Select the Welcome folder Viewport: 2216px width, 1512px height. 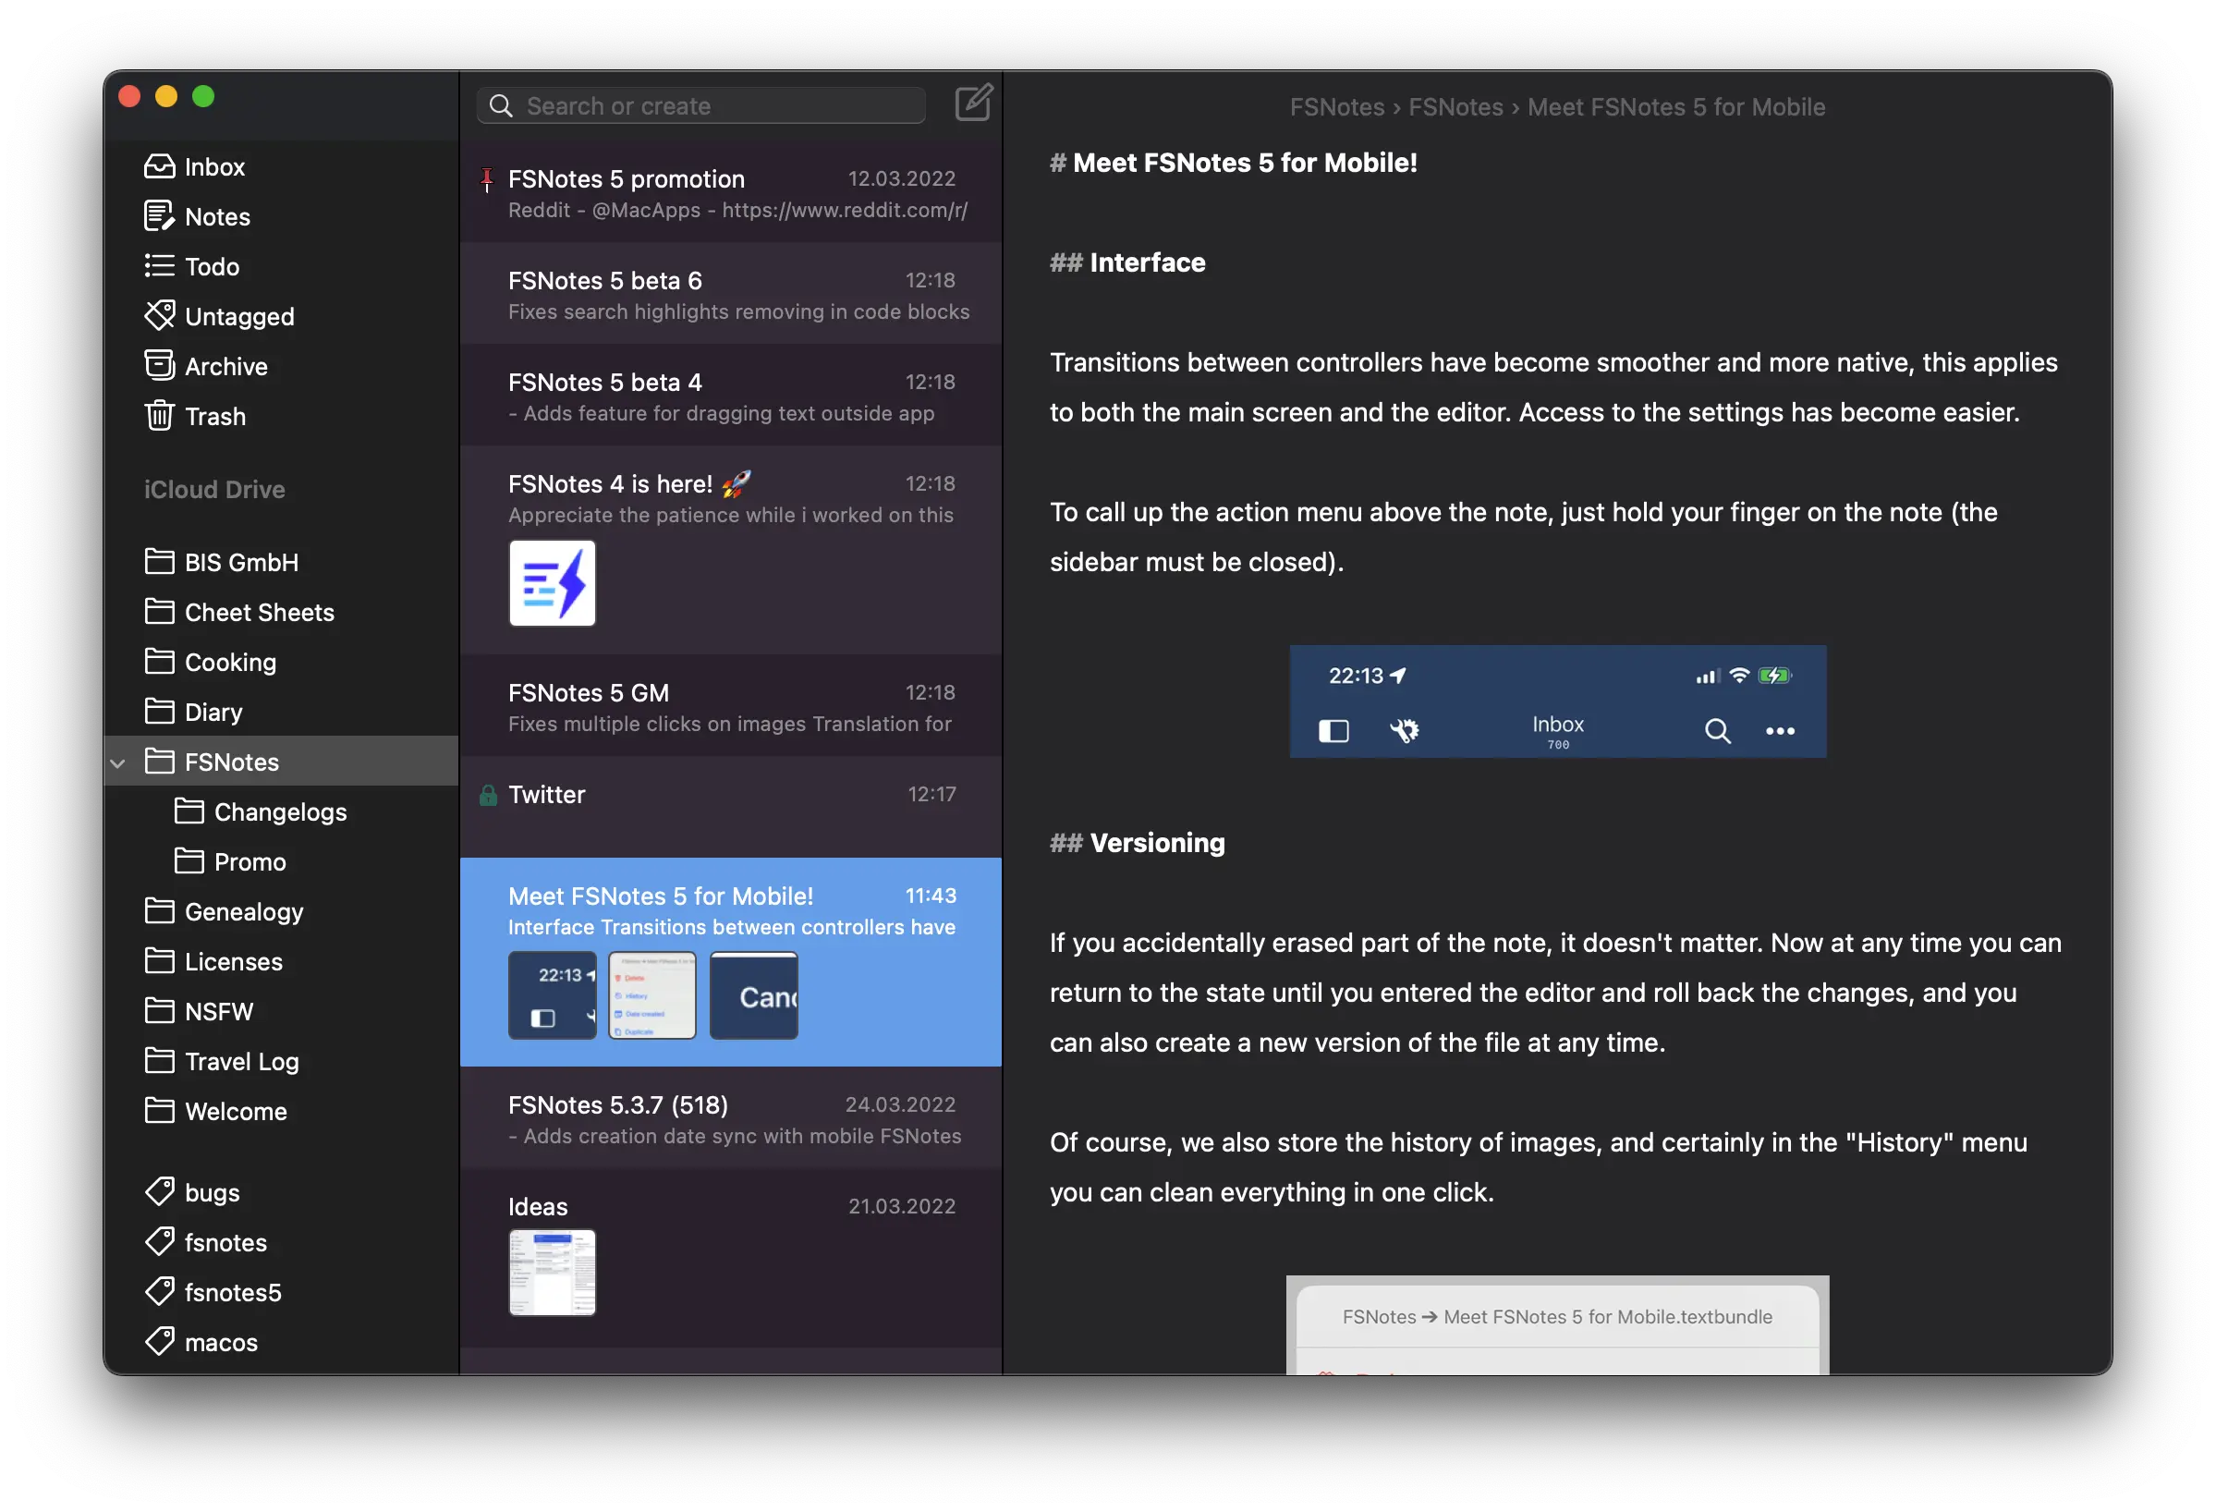pyautogui.click(x=281, y=1112)
